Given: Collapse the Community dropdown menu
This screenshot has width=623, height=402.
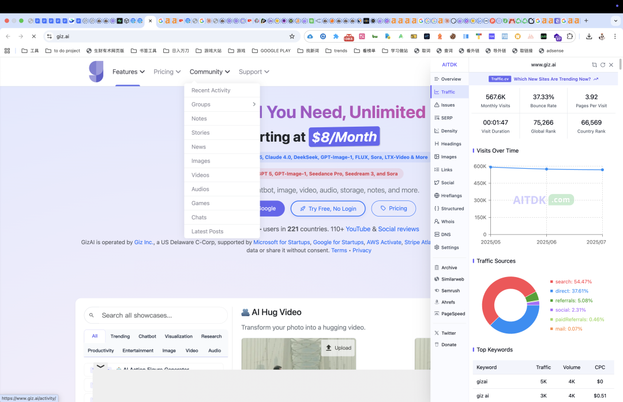Looking at the screenshot, I should click(x=209, y=72).
